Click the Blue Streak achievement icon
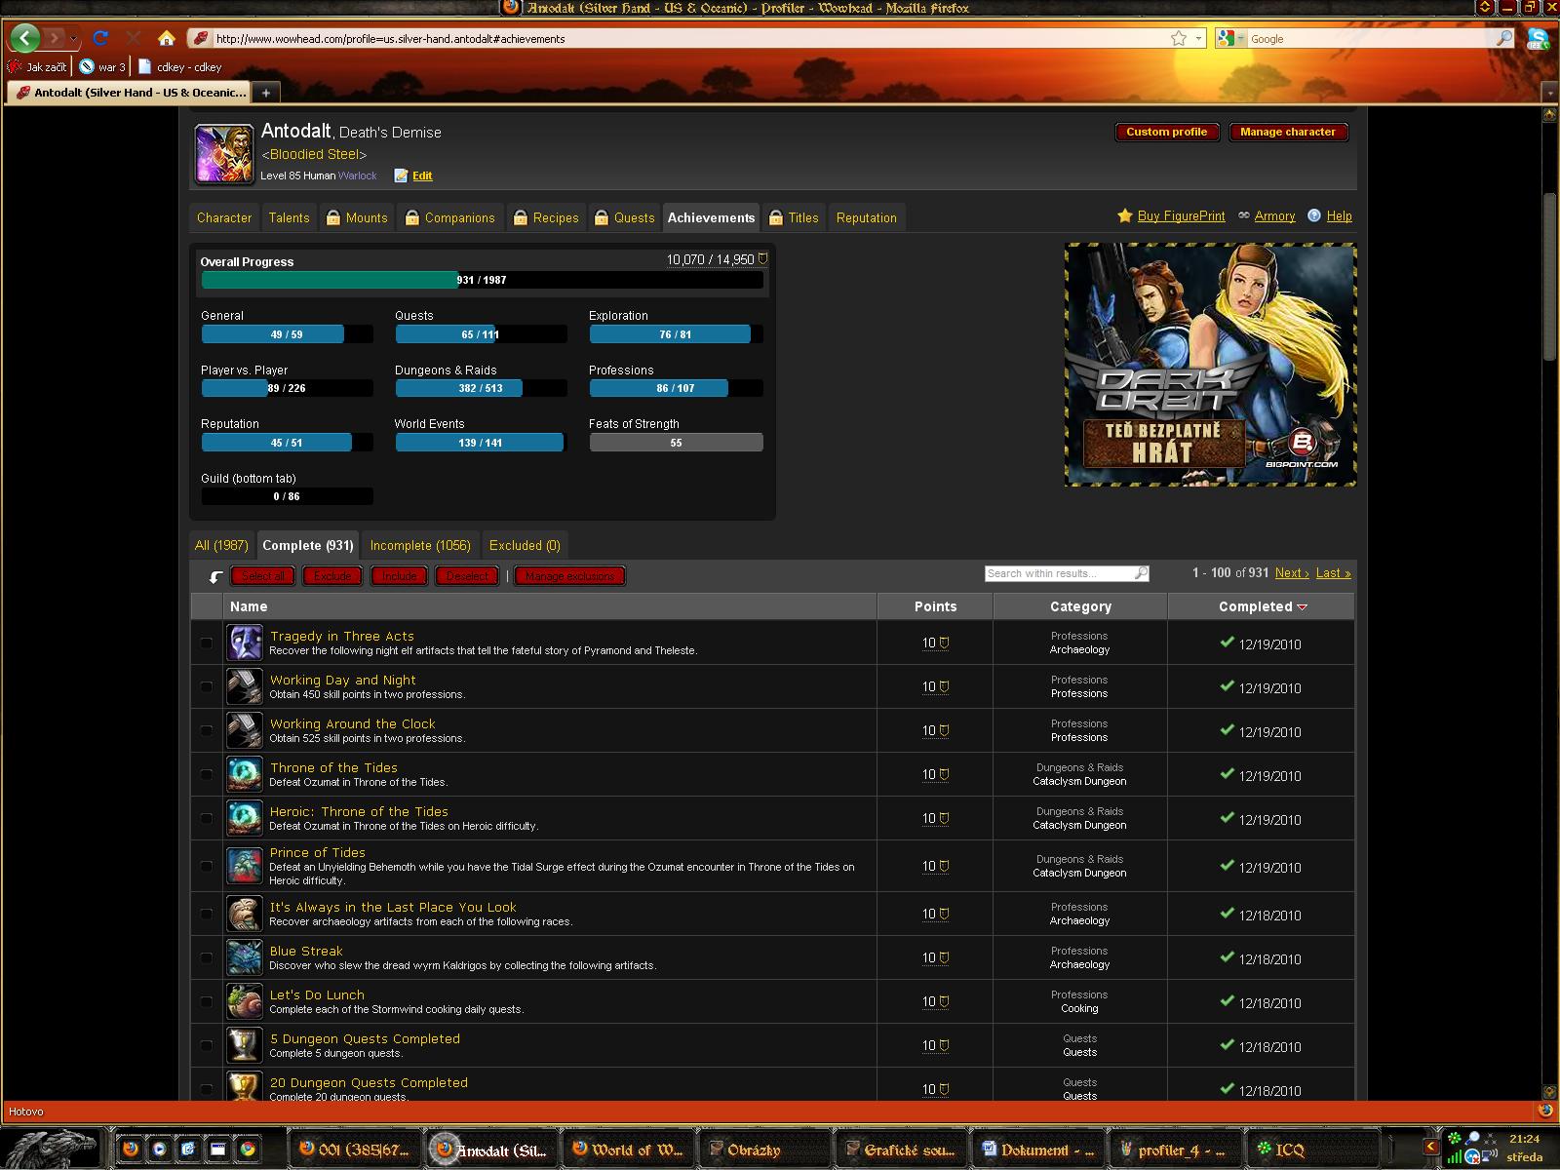Screen dimensions: 1560x1170 coord(245,958)
